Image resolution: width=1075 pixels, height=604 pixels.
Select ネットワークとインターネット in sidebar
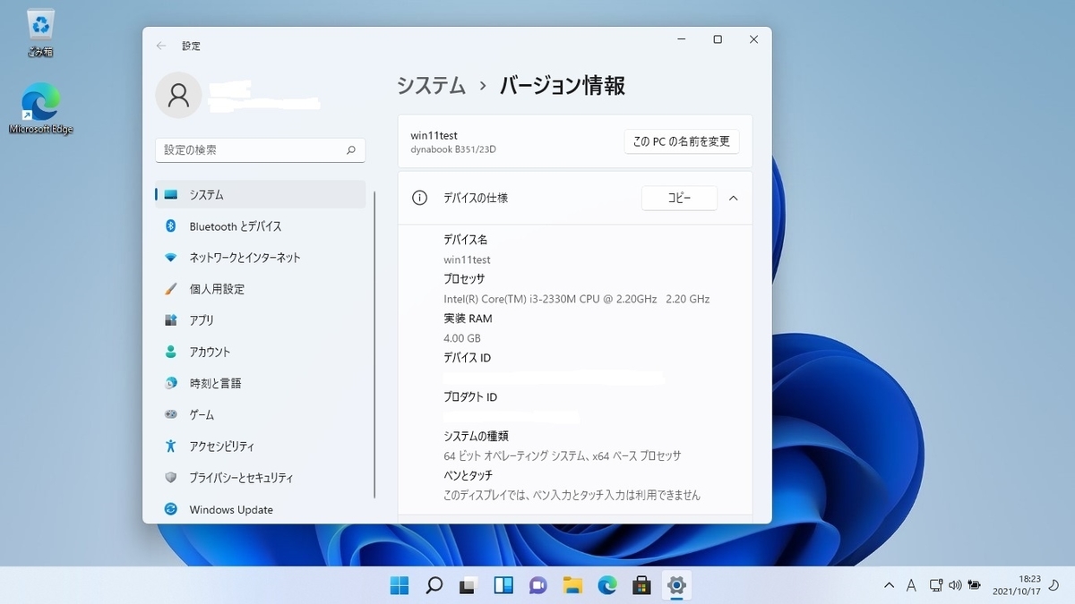[261, 258]
